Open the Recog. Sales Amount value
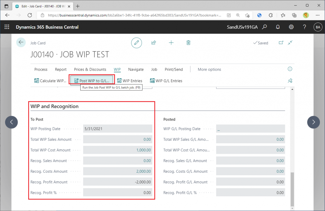325x211 pixels. pyautogui.click(x=147, y=161)
